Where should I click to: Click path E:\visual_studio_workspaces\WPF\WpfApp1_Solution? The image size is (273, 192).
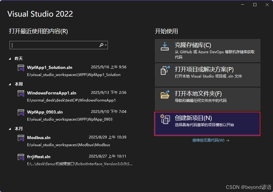74,75
